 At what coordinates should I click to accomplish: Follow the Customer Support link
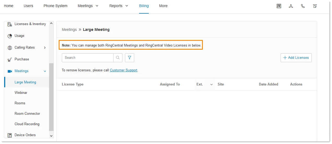123,70
